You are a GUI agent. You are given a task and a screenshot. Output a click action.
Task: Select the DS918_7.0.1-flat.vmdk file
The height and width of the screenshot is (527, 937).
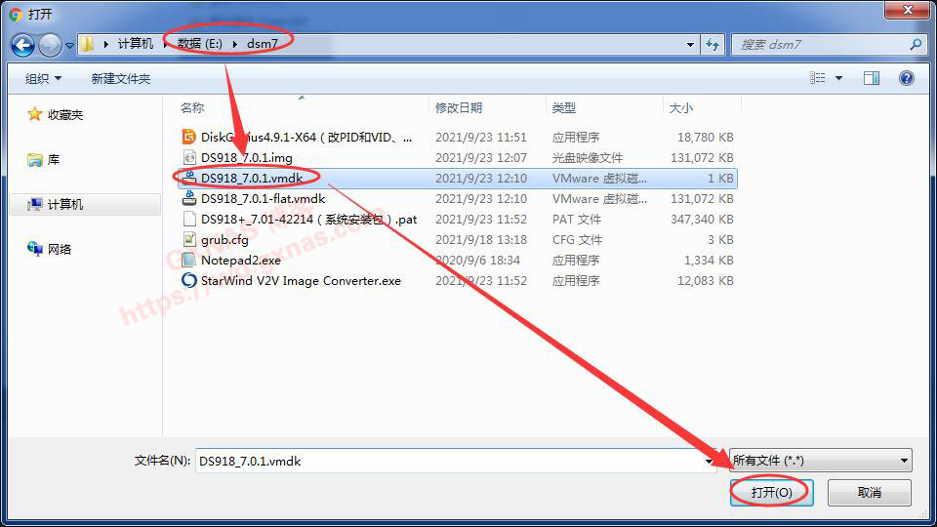click(263, 199)
